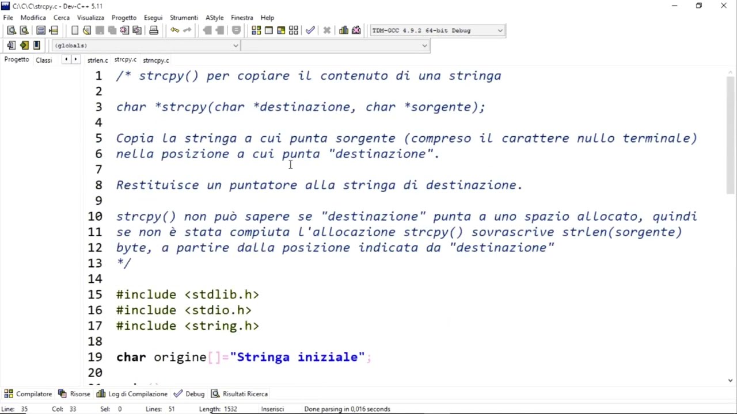Click the right tab scroll arrow
This screenshot has width=737, height=414.
pyautogui.click(x=75, y=60)
